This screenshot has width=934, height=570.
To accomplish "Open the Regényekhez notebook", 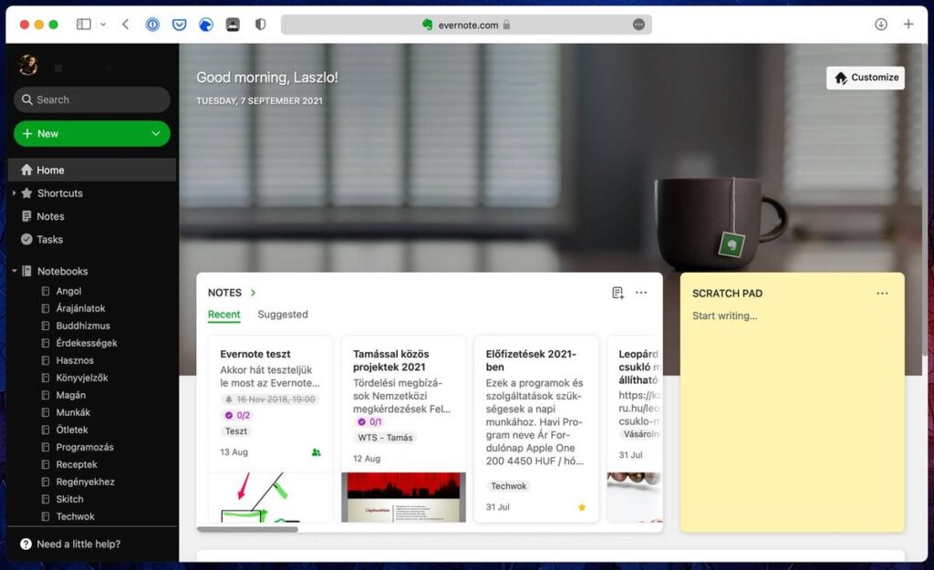I will click(x=85, y=482).
